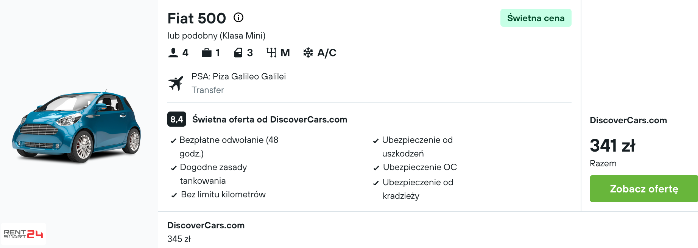
Task: Click the Fiat 500 title
Action: (196, 18)
